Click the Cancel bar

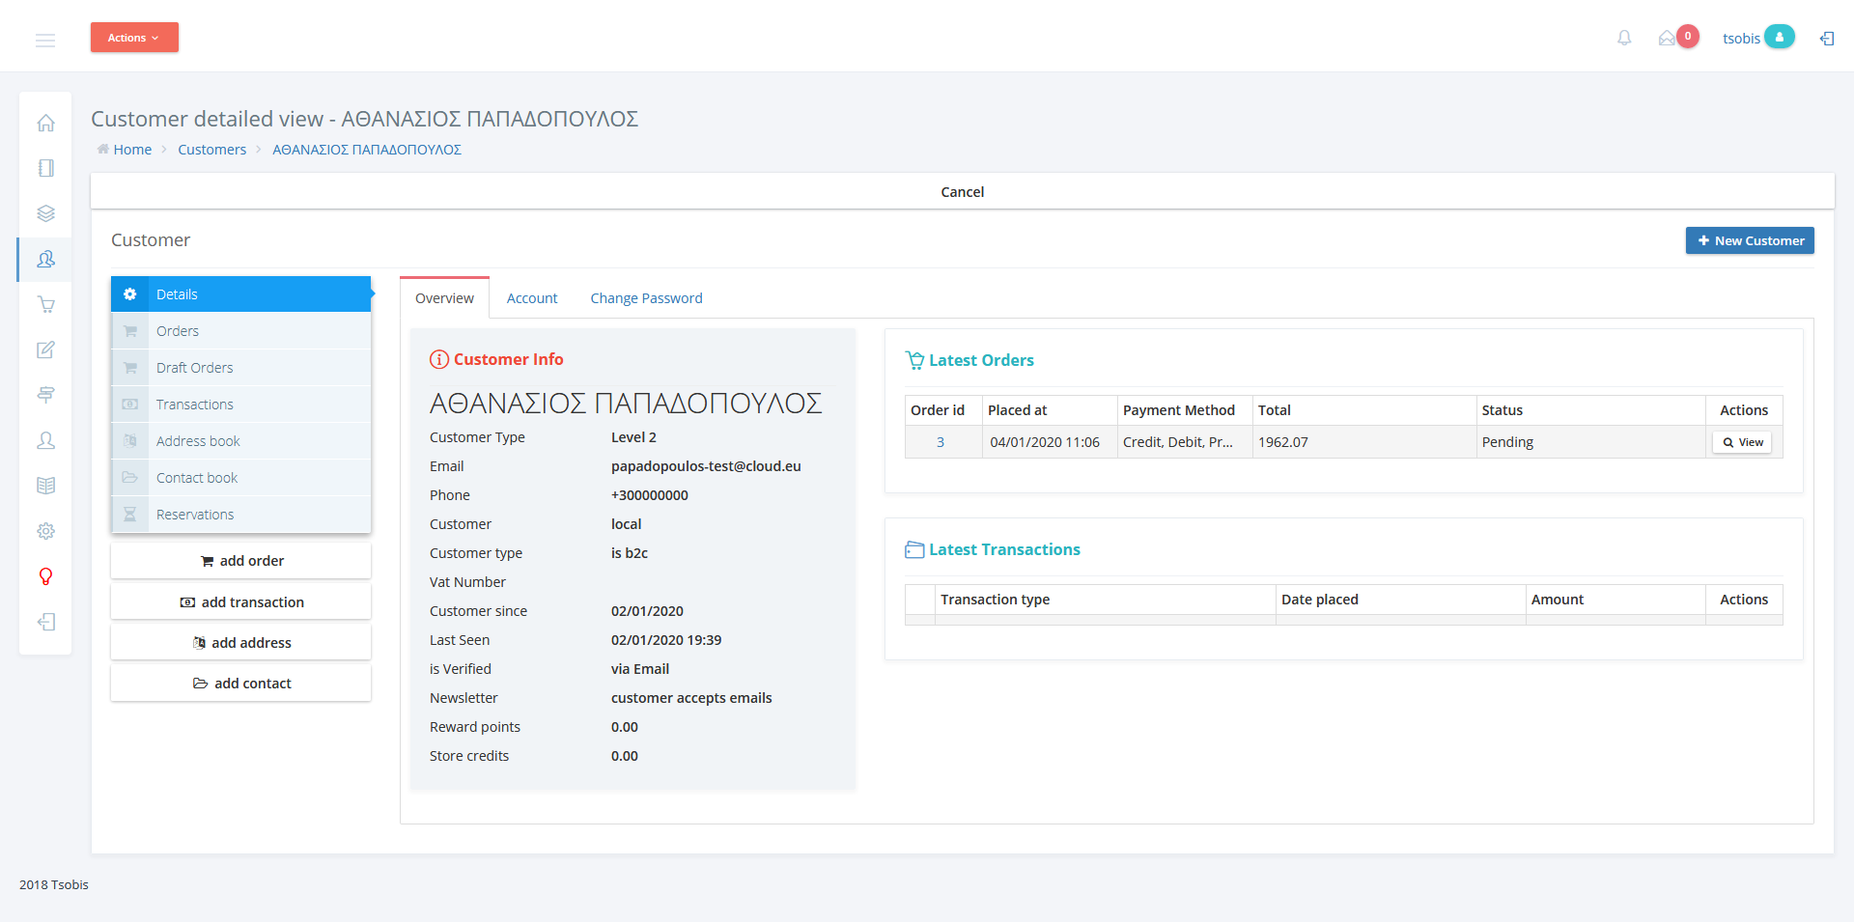(x=963, y=192)
